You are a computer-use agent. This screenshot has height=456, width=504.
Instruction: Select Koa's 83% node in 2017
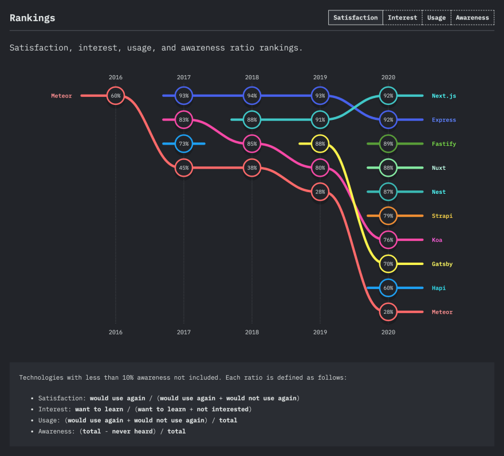184,120
